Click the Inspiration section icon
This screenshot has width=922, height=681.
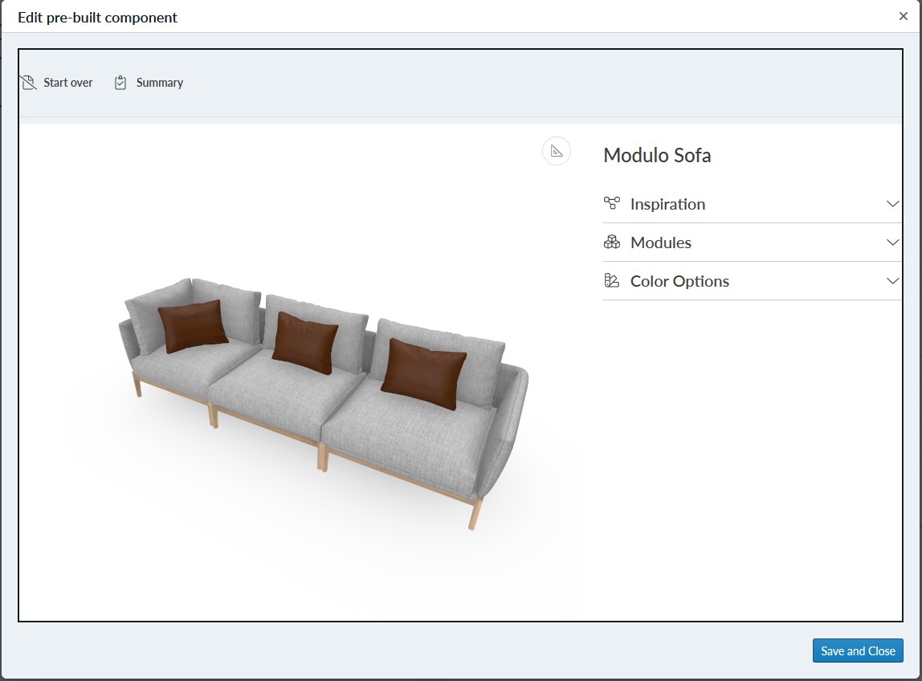pyautogui.click(x=611, y=203)
